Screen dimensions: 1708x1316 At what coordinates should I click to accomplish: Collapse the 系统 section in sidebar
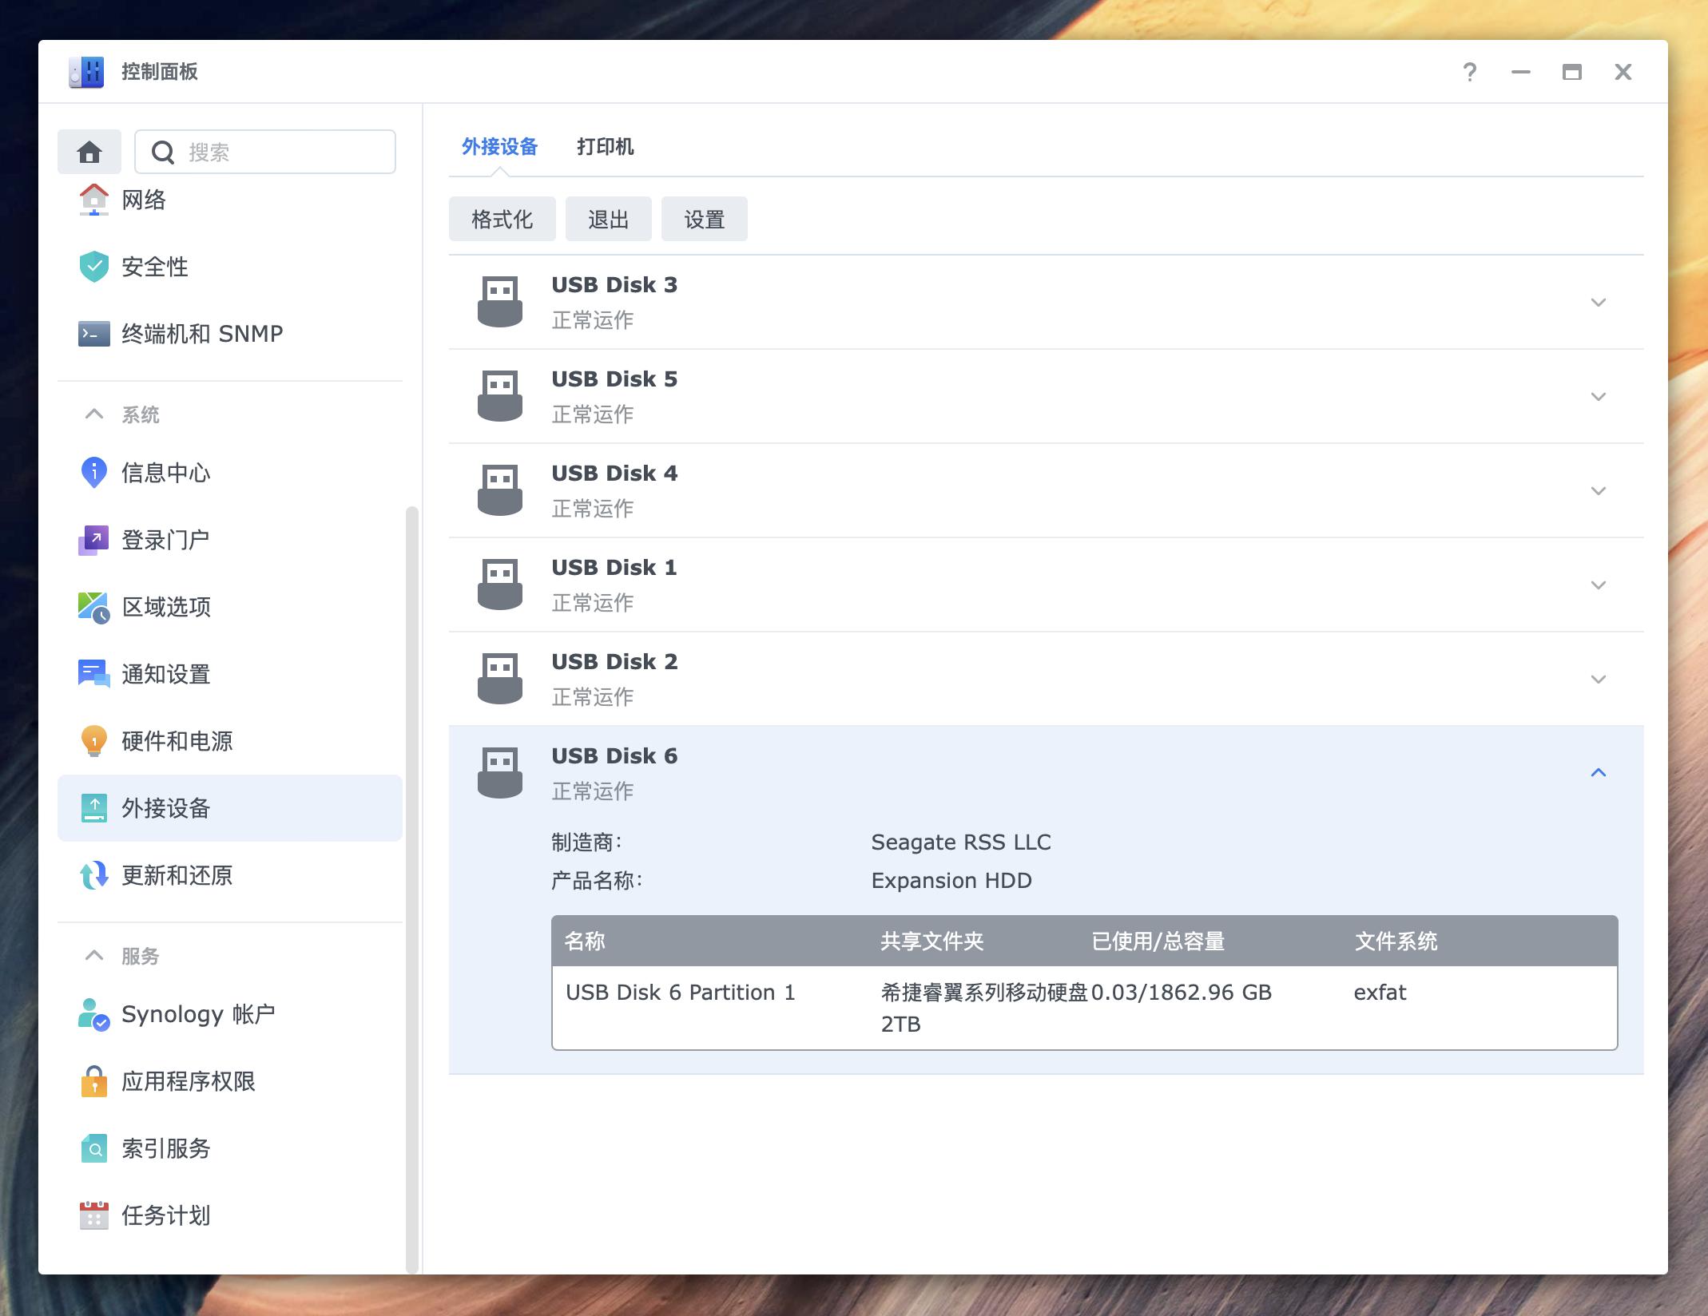click(94, 414)
